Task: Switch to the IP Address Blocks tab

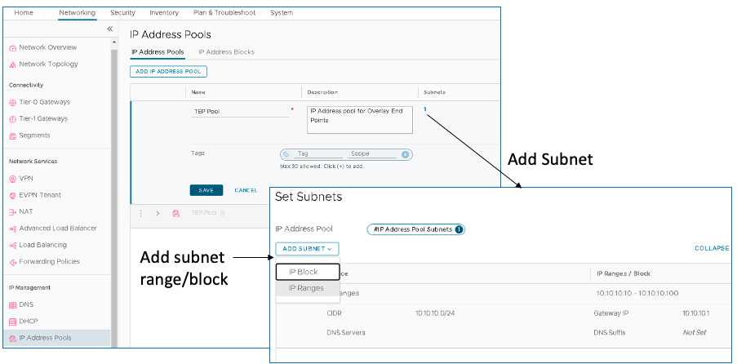Action: 227,52
